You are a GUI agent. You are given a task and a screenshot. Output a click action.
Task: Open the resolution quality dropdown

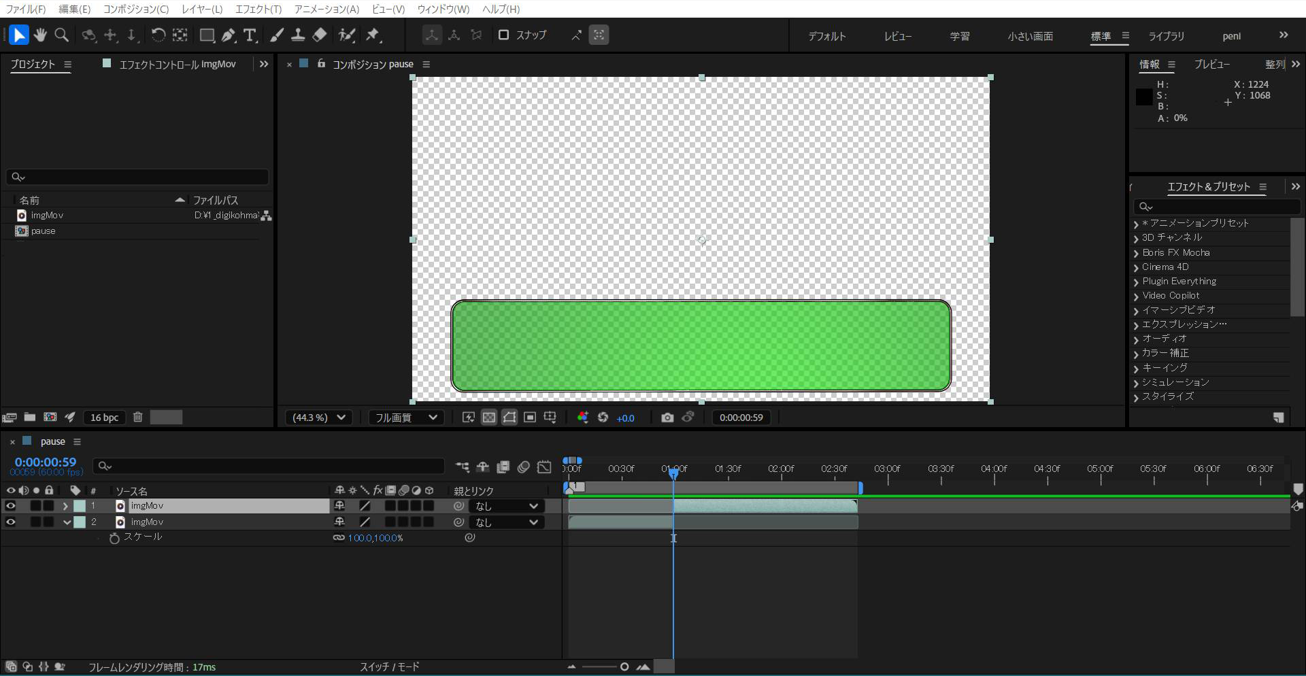tap(405, 418)
